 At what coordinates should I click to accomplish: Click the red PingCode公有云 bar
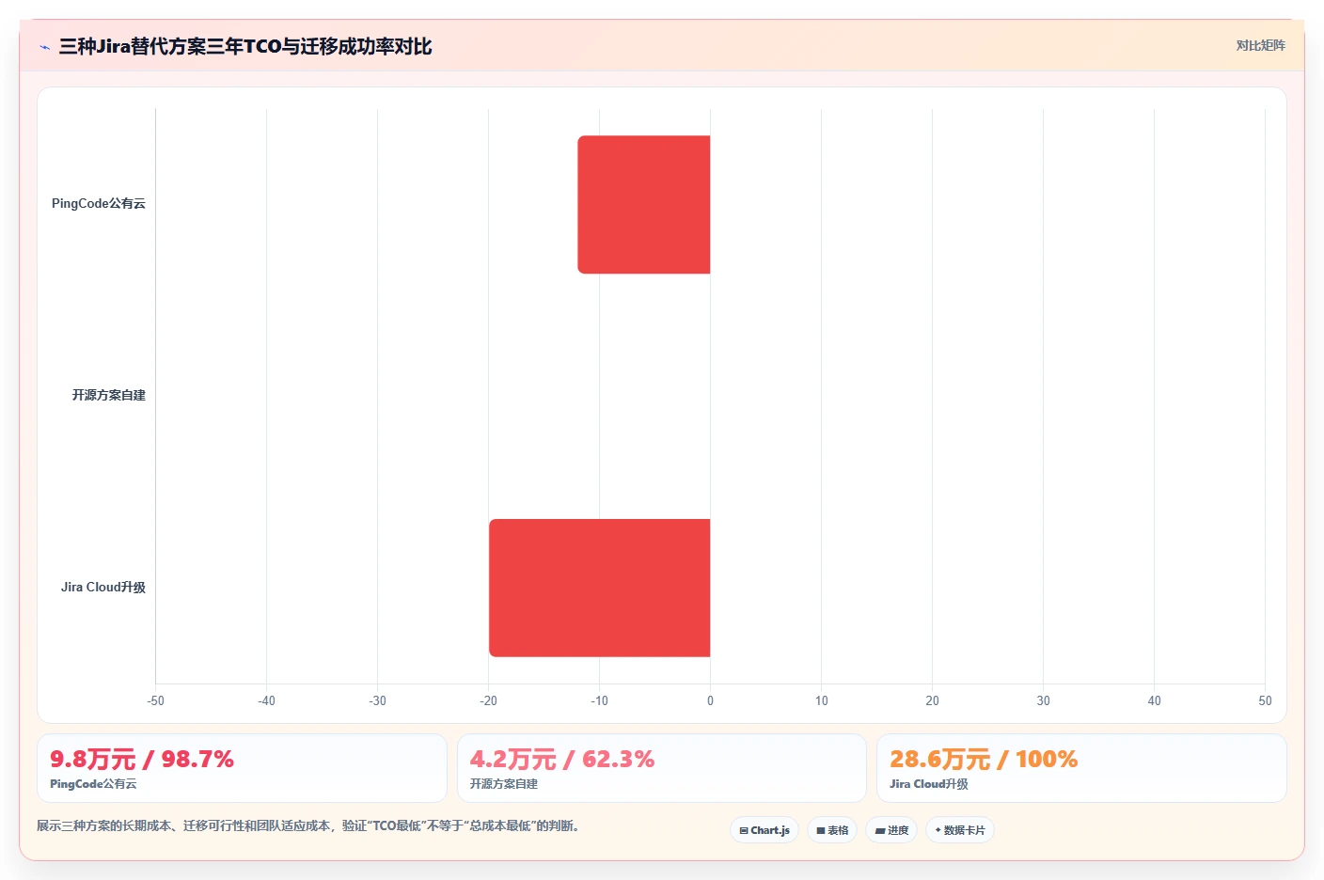point(644,205)
